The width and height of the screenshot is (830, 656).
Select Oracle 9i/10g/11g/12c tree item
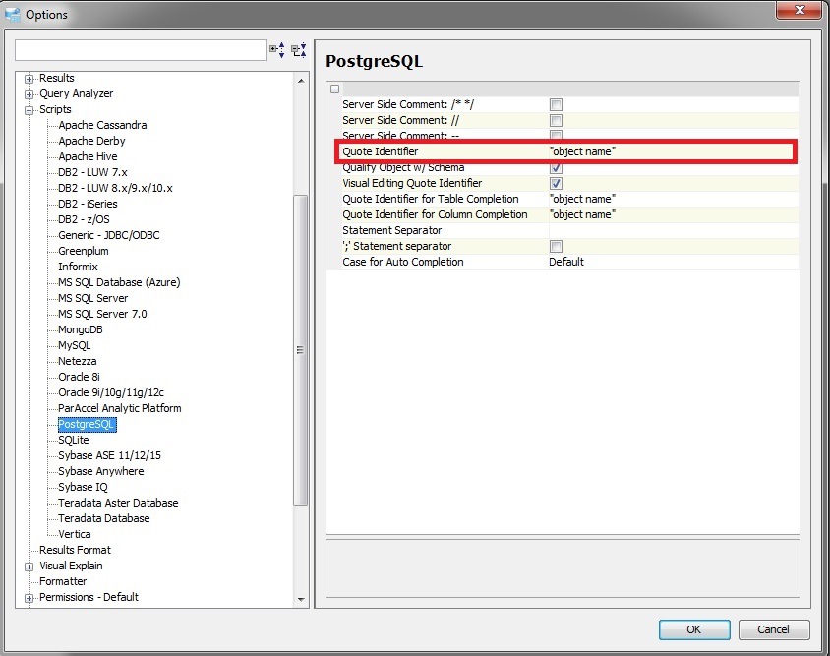tap(110, 392)
